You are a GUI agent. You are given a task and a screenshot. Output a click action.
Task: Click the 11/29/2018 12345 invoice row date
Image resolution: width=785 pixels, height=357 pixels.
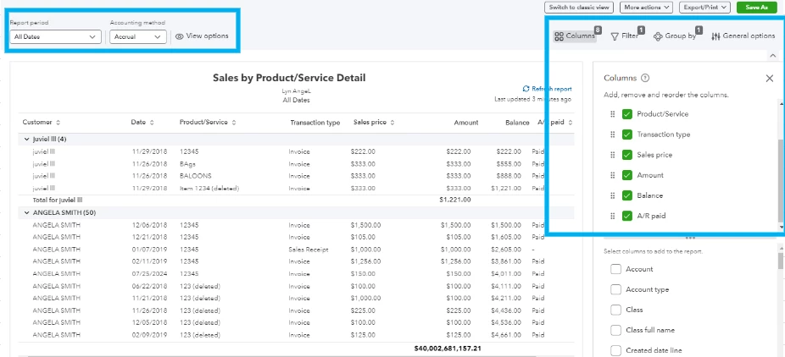pos(150,151)
